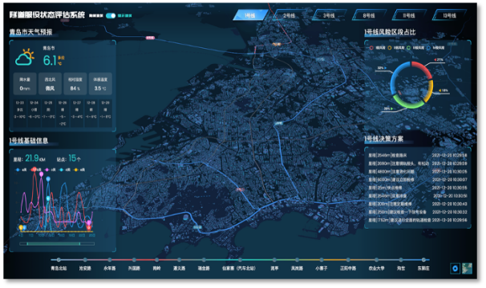Select the 青岛北站 station node on line
Viewport: 486px width, 288px height.
coord(59,260)
